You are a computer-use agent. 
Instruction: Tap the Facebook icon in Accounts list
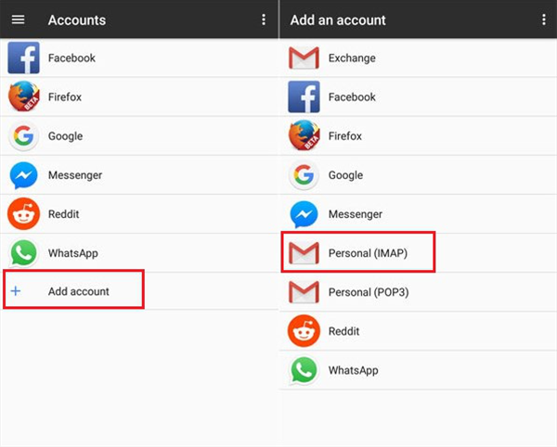tap(23, 57)
